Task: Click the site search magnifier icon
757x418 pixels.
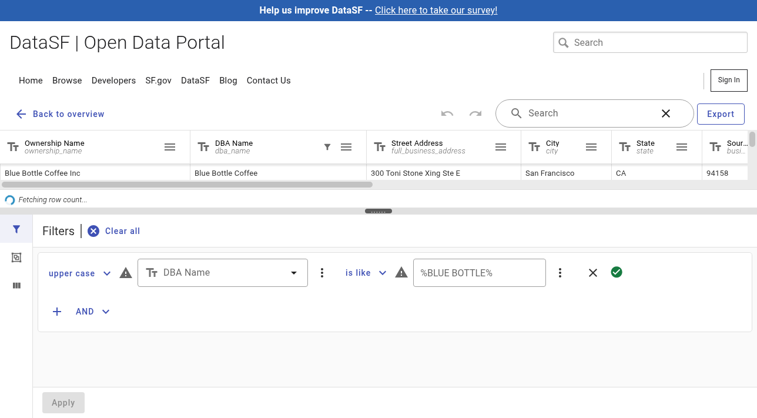Action: 564,43
